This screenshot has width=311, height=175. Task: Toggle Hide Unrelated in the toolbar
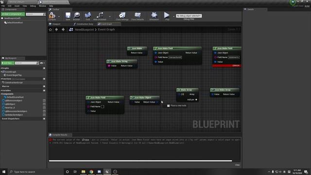[100, 16]
